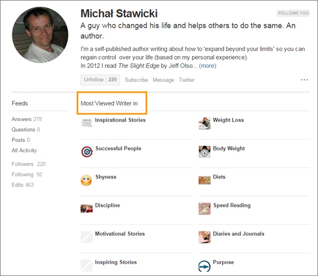This screenshot has width=318, height=276.
Task: Open the Speed Reading topic link
Action: (232, 206)
